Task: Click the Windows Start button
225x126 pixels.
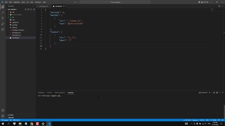Action: (3, 124)
